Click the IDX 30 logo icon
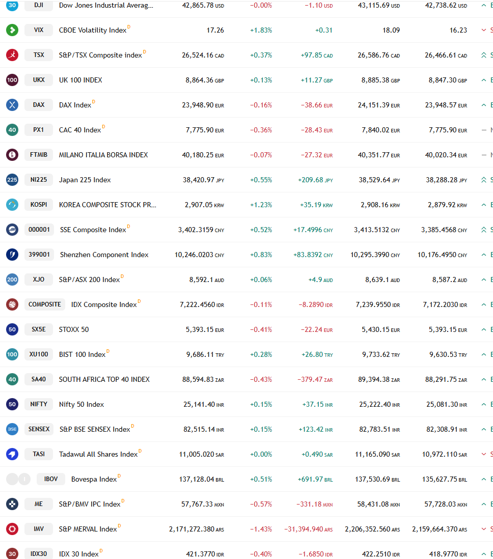This screenshot has height=559, width=493. pos(12,553)
